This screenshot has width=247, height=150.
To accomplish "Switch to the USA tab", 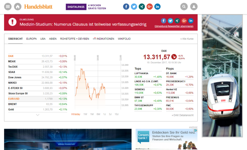I will pyautogui.click(x=43, y=39).
